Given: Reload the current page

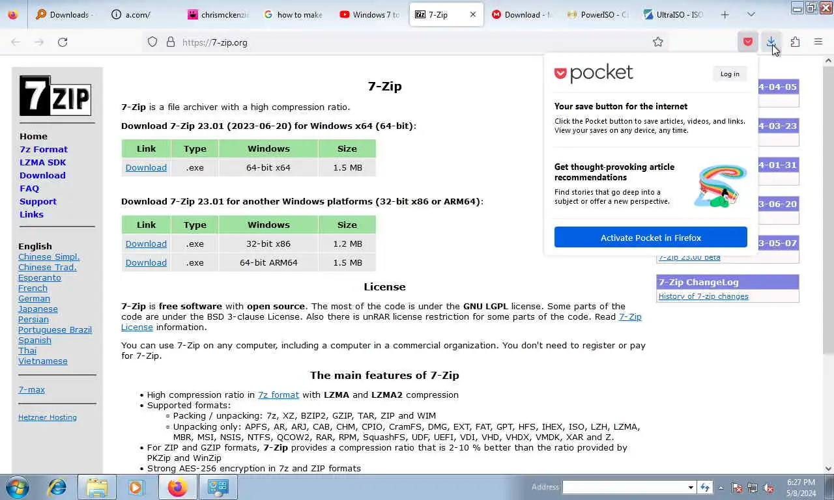Looking at the screenshot, I should coord(63,42).
